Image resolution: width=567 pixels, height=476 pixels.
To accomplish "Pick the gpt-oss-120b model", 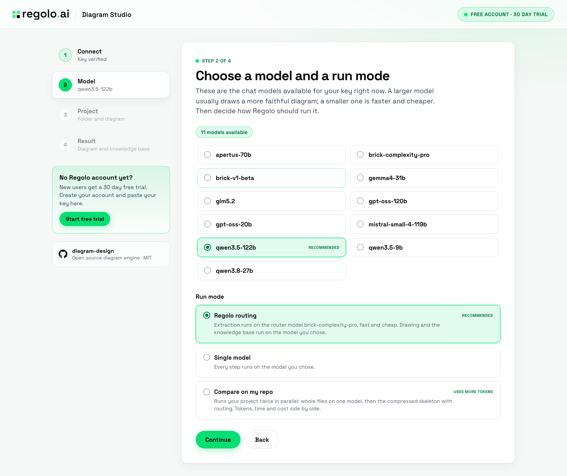I will [x=424, y=201].
